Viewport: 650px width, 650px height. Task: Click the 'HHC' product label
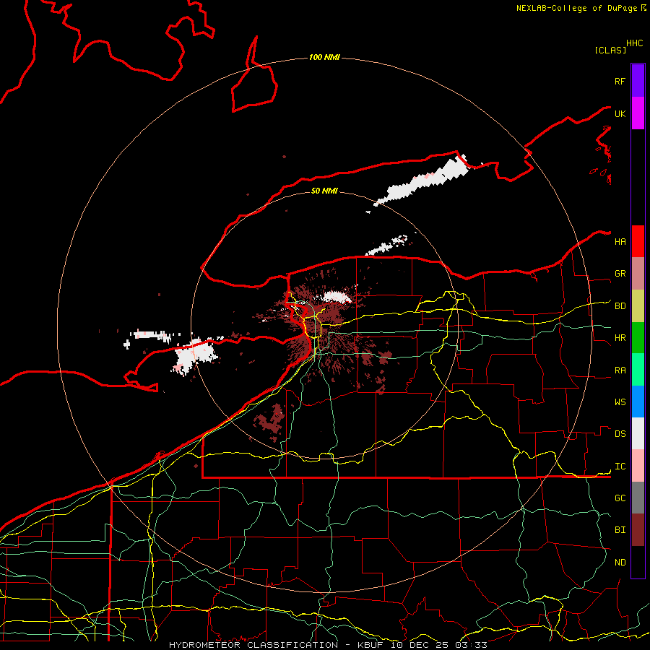pyautogui.click(x=635, y=43)
